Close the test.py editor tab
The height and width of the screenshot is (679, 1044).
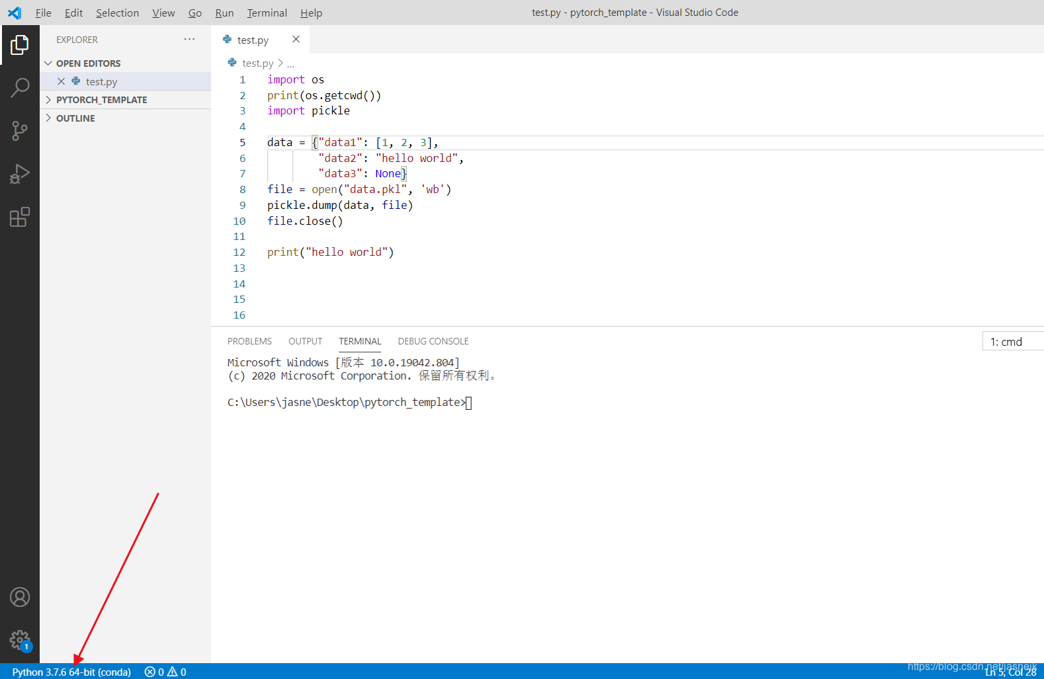tap(296, 39)
